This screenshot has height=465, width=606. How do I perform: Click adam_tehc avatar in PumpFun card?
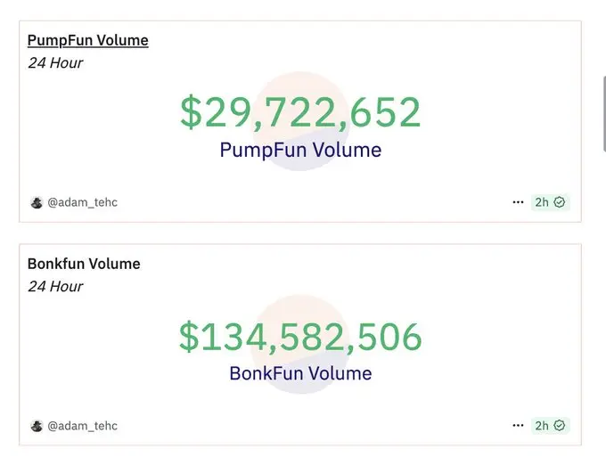37,202
